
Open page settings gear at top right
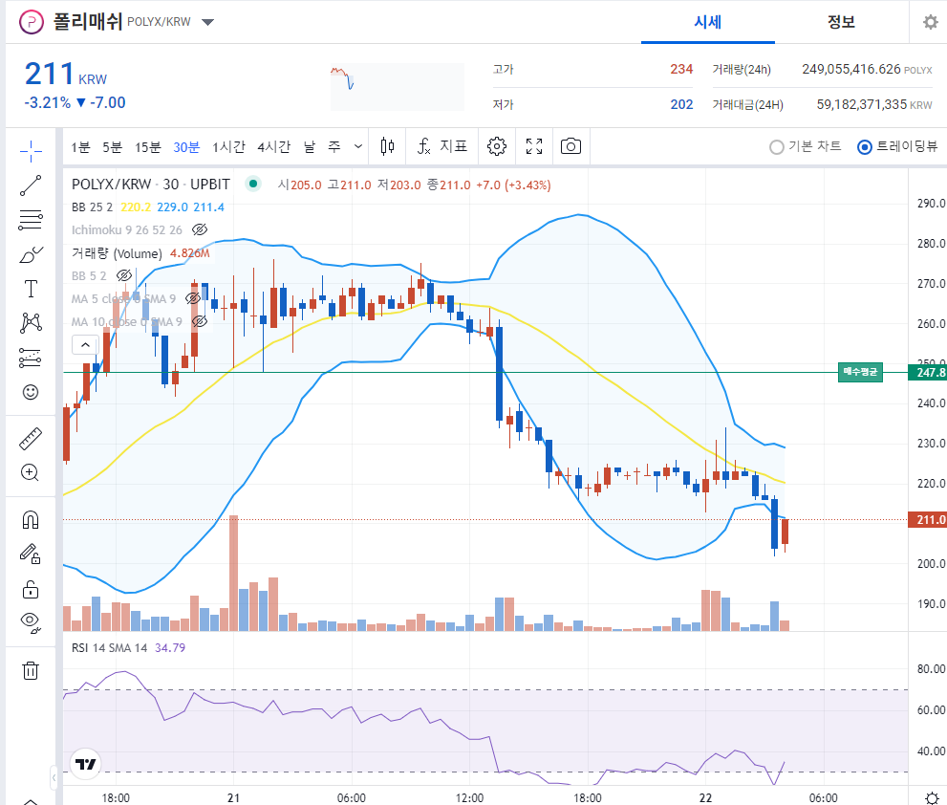931,22
